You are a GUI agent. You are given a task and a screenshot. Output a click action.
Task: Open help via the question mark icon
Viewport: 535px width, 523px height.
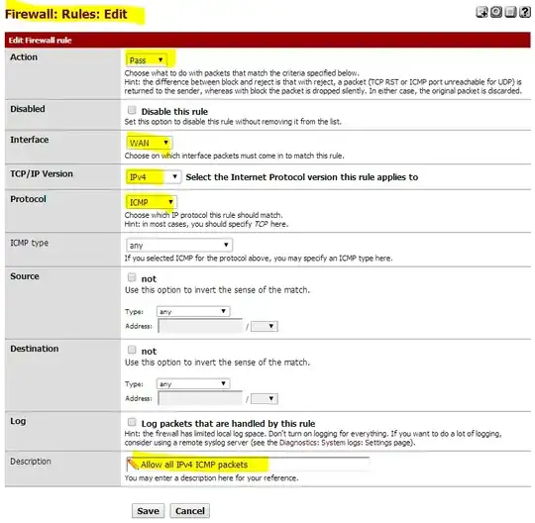[525, 12]
